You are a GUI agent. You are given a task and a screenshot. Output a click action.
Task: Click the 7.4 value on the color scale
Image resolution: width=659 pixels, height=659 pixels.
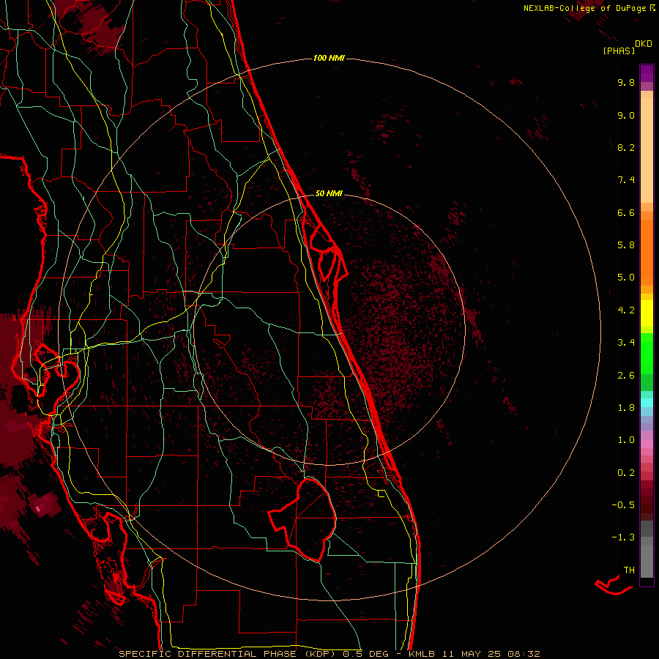tap(626, 180)
